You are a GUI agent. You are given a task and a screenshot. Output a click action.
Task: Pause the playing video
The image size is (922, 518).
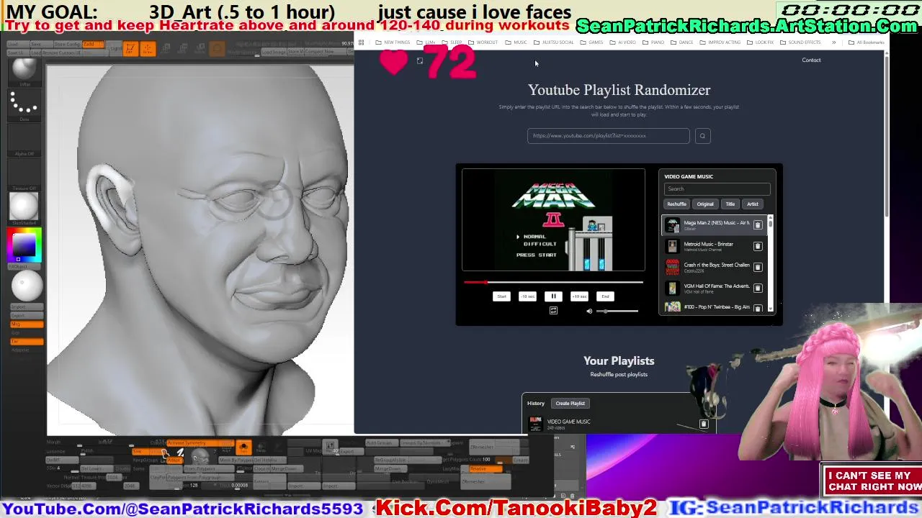tap(553, 296)
